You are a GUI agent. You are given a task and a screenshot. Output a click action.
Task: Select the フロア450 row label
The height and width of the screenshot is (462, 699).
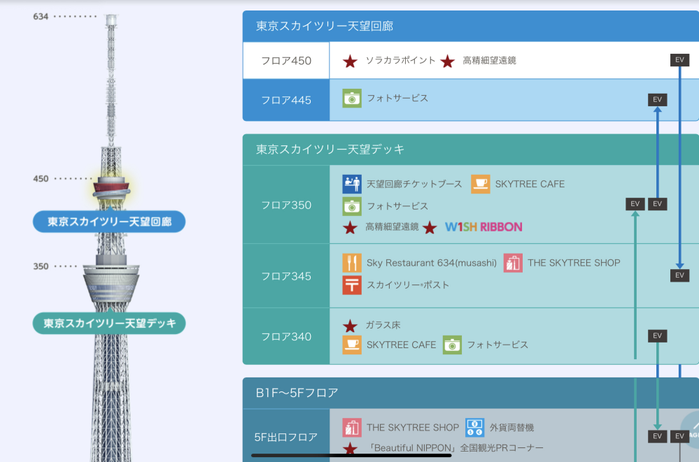coord(286,61)
